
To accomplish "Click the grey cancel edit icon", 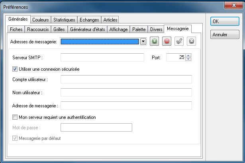I will (x=191, y=41).
